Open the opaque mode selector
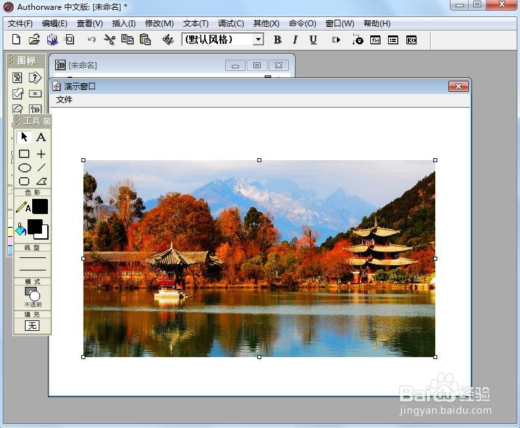Image resolution: width=520 pixels, height=428 pixels. (x=33, y=297)
